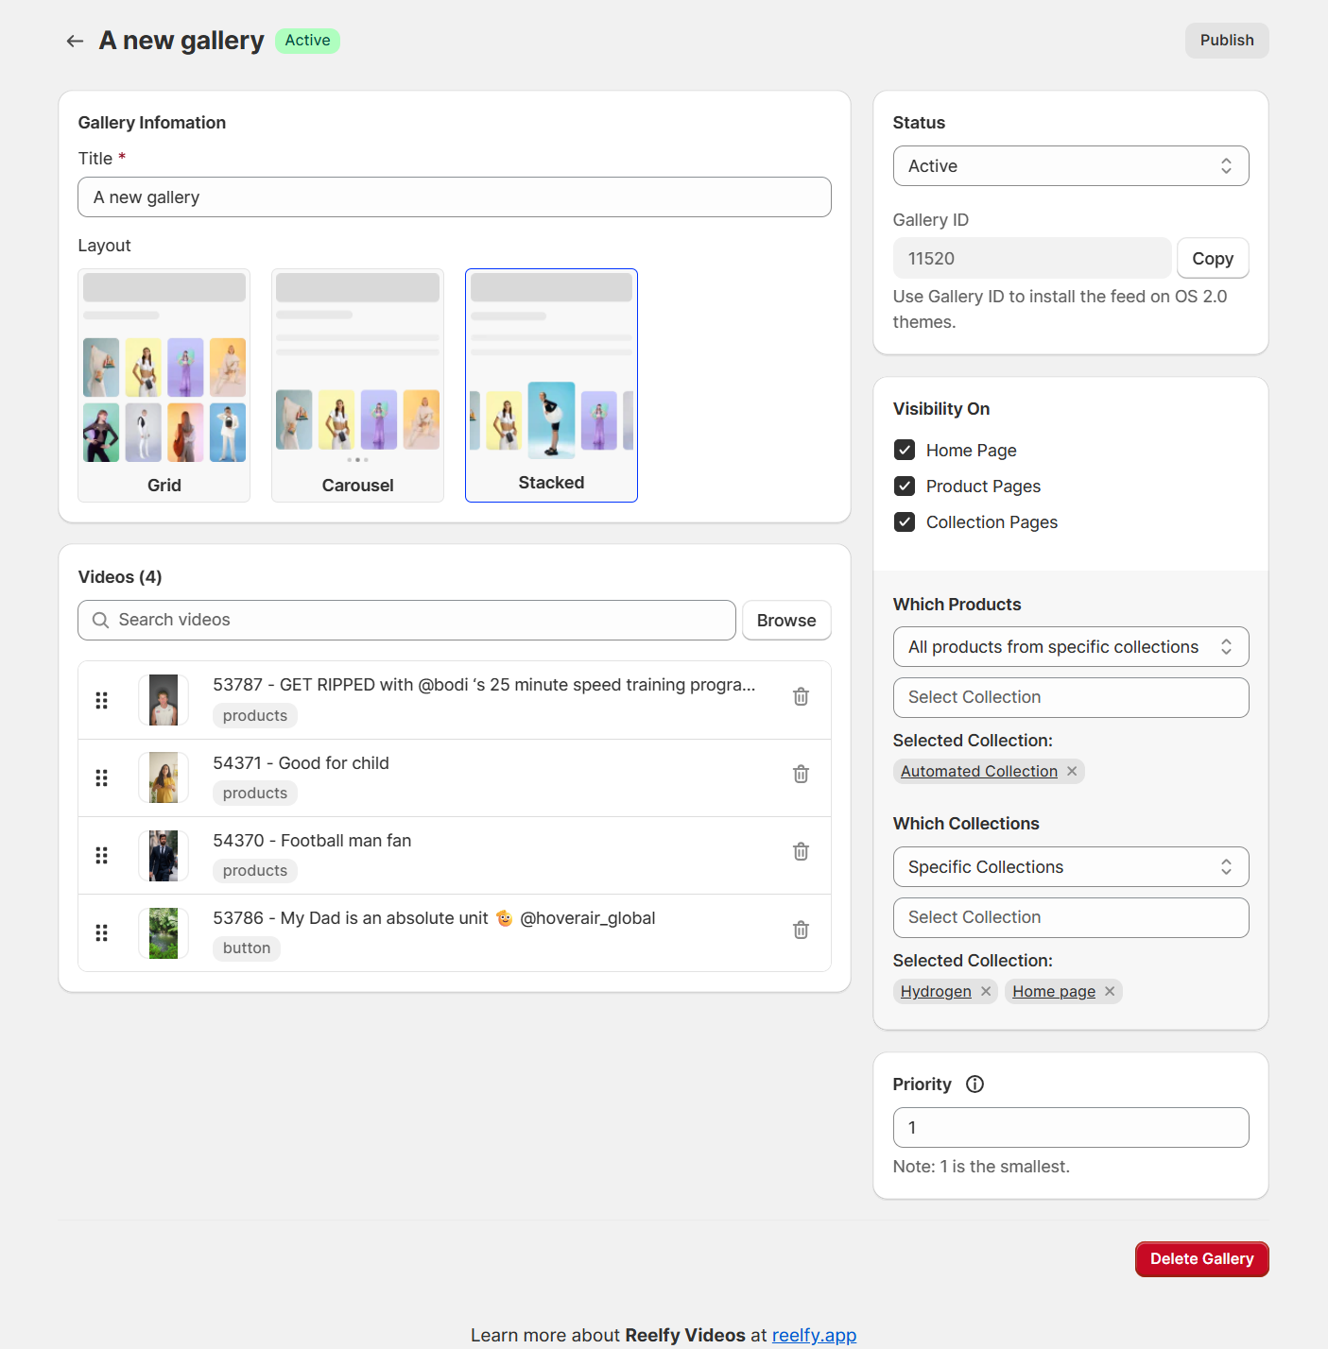This screenshot has width=1328, height=1349.
Task: Click drag handle of the GET RIPPED video
Action: click(x=102, y=700)
